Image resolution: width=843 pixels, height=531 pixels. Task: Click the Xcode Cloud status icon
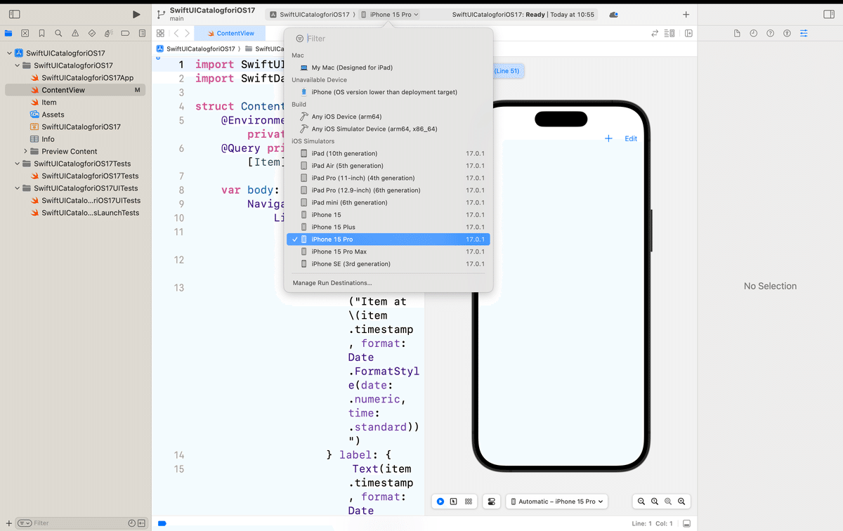[x=613, y=14]
